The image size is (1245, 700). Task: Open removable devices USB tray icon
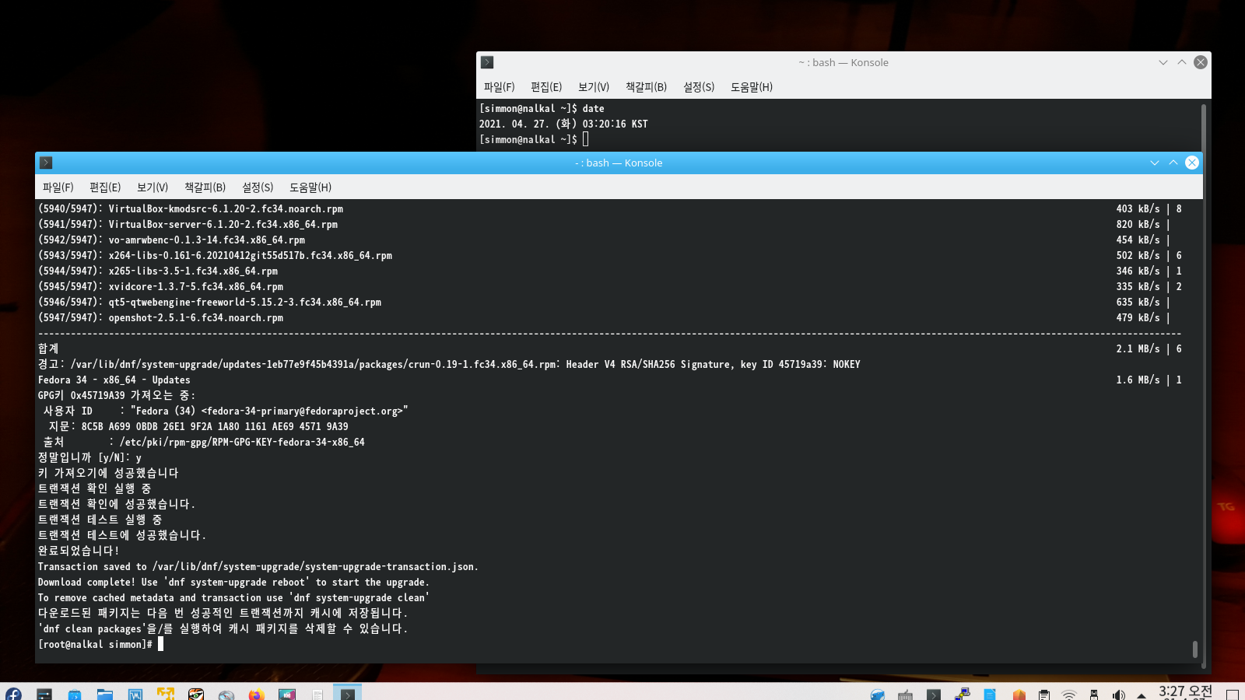click(x=1094, y=694)
